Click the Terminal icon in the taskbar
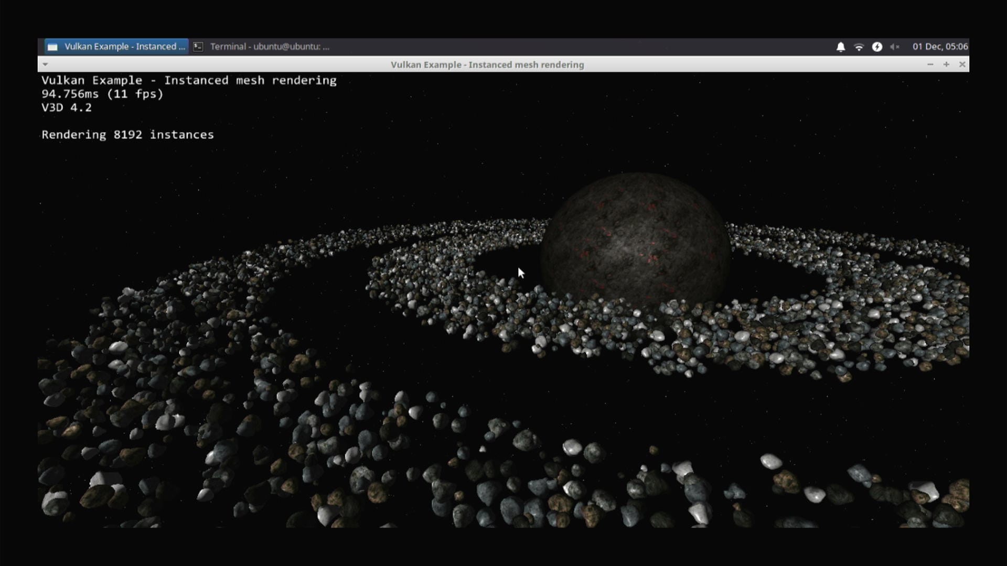This screenshot has height=566, width=1007. pos(198,47)
